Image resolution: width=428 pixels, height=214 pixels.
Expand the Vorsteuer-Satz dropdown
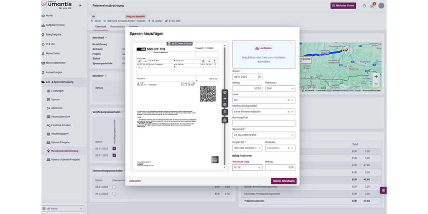click(259, 167)
